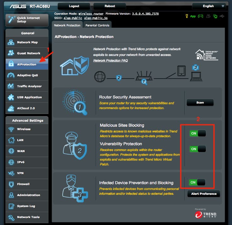
Task: Click the game controller status icon
Action: click(x=201, y=16)
